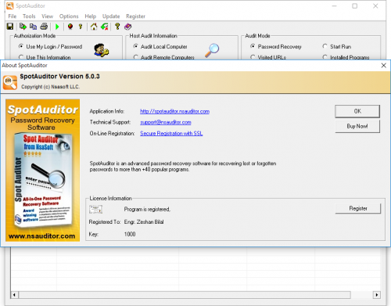
Task: Open the View menu
Action: point(47,16)
